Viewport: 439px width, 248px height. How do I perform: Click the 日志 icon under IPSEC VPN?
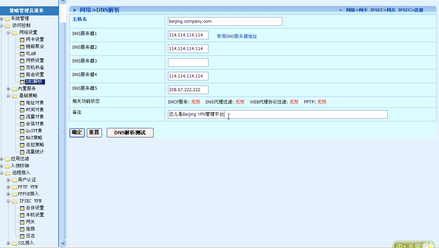coord(22,236)
